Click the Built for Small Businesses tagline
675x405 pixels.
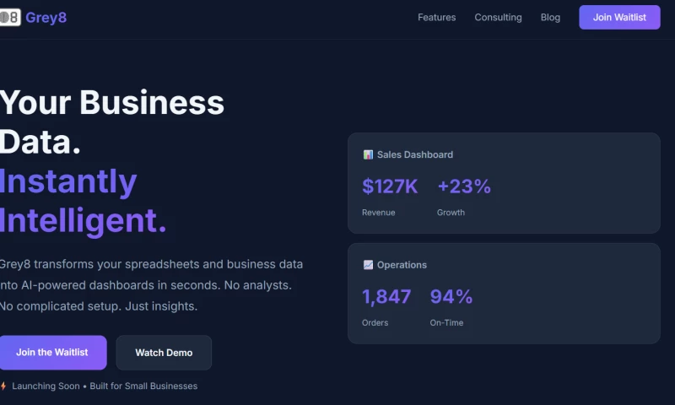click(143, 386)
